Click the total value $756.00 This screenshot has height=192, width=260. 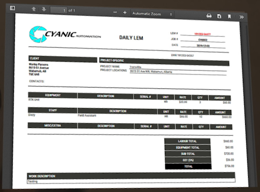point(229,166)
